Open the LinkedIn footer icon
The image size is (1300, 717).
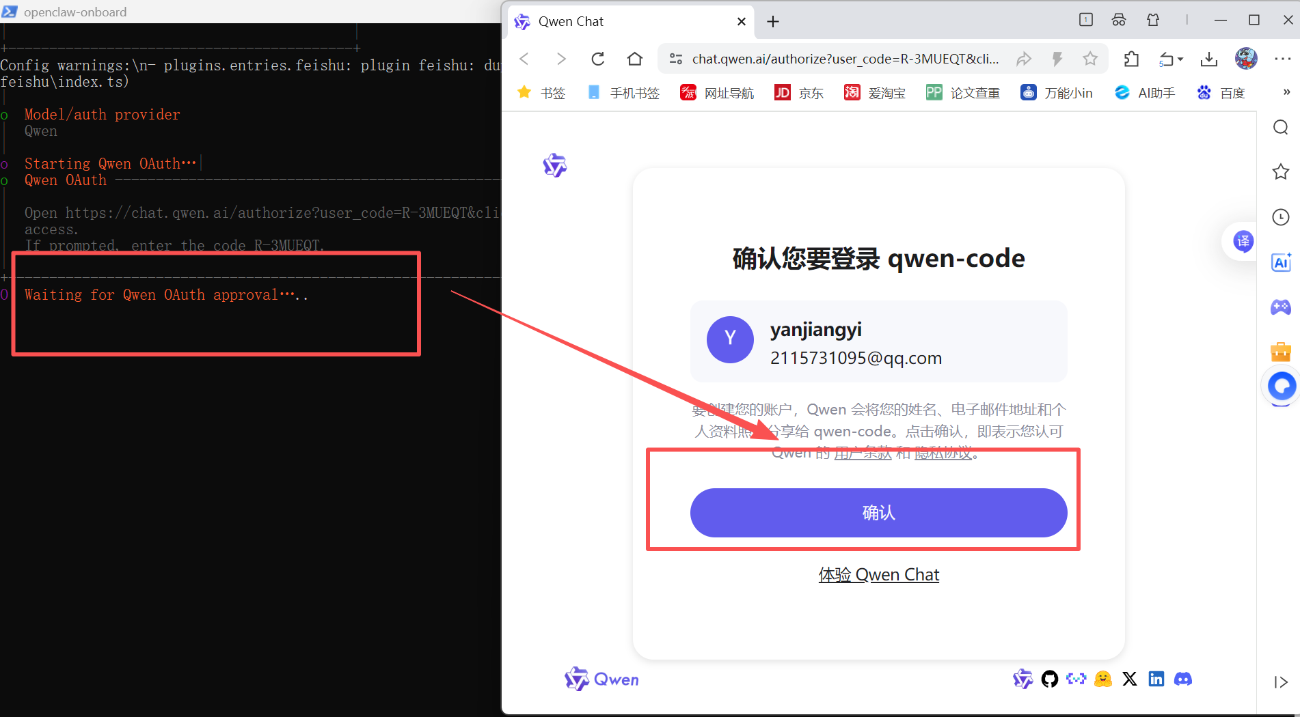click(1156, 679)
